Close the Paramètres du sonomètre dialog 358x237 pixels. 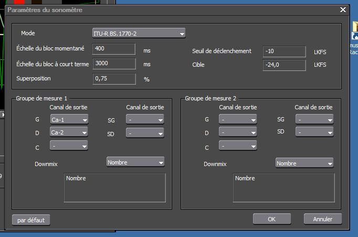click(x=343, y=9)
